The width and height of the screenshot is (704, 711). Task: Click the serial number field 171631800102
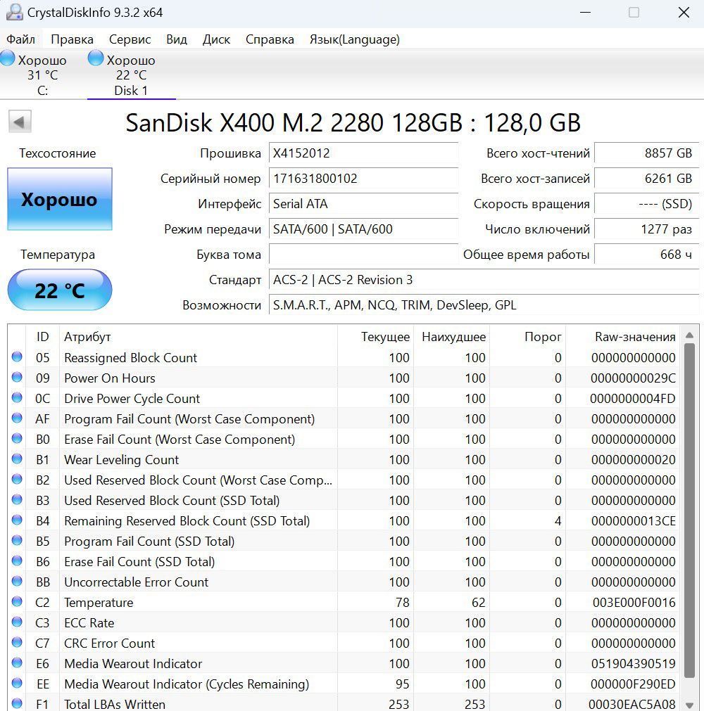[x=363, y=179]
